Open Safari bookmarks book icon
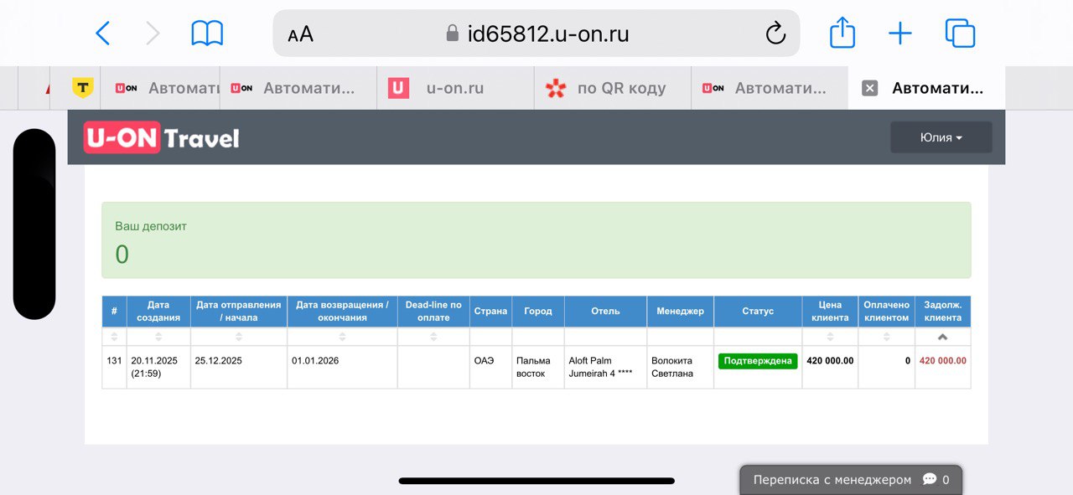This screenshot has width=1073, height=495. pyautogui.click(x=207, y=34)
